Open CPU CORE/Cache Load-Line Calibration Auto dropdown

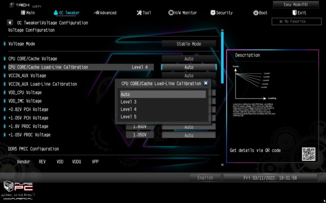pyautogui.click(x=189, y=67)
